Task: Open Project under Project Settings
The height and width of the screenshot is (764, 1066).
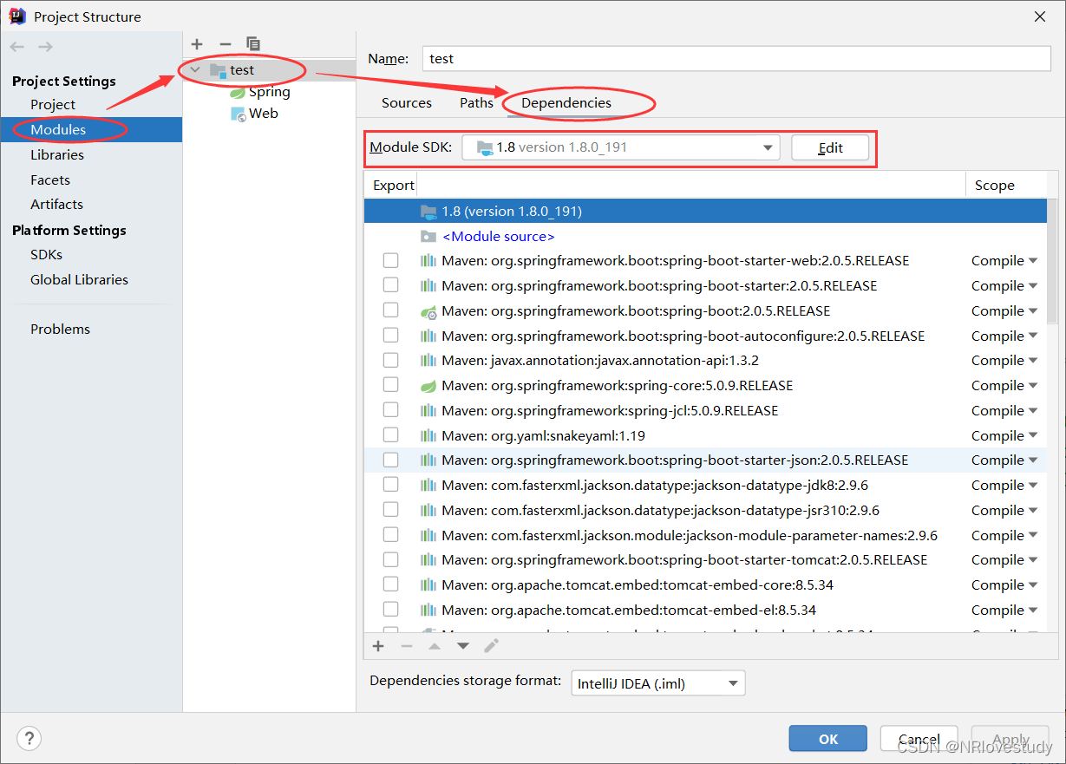Action: (53, 105)
